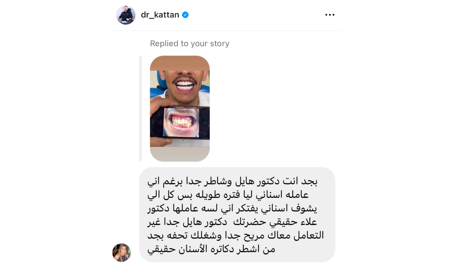Select last line "من اشطر دكاتره الأسنان حقيقي"
Image resolution: width=453 pixels, height=270 pixels.
211,249
